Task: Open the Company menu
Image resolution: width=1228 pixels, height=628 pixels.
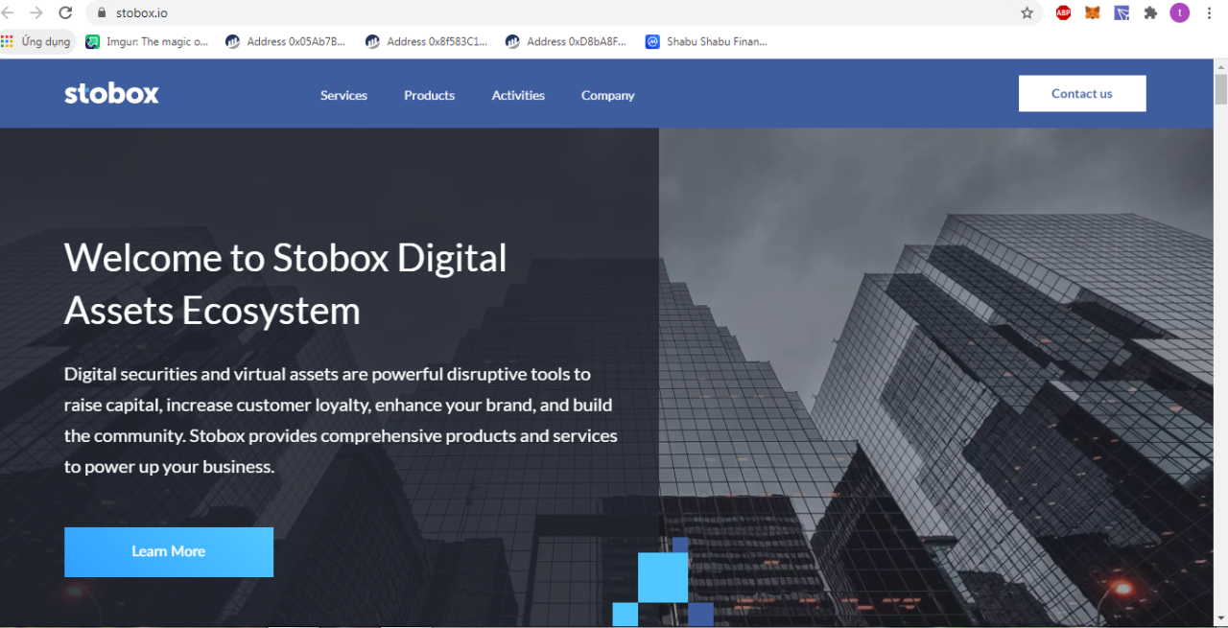Action: (607, 95)
